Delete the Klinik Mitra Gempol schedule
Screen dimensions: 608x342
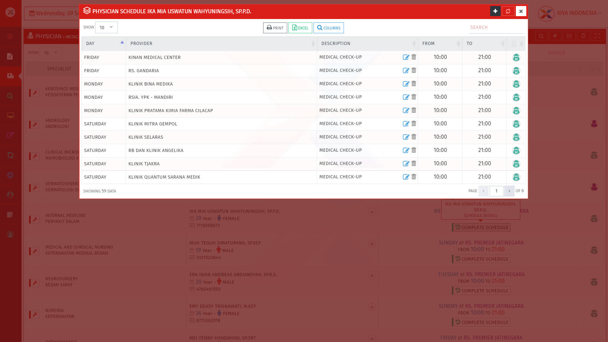coord(414,123)
